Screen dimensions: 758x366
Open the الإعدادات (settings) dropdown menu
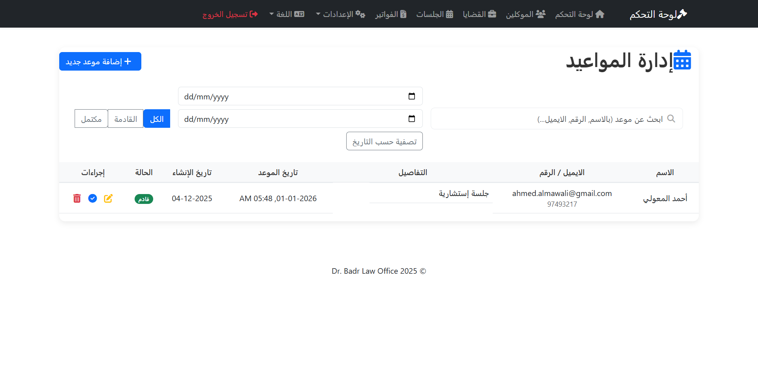click(x=340, y=14)
